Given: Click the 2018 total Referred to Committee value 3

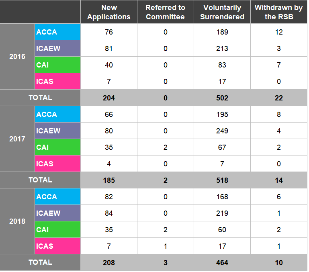Looking at the screenshot, I should pyautogui.click(x=165, y=263).
